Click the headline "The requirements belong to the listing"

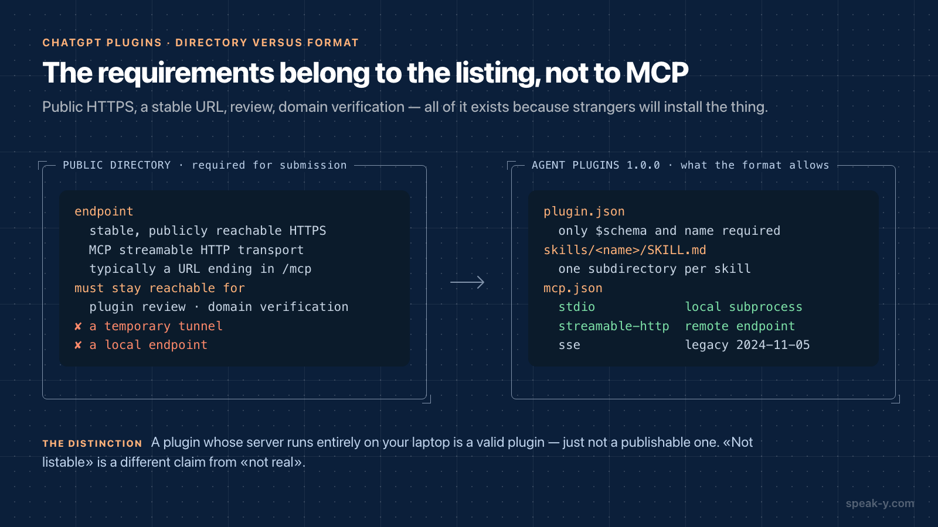(365, 73)
